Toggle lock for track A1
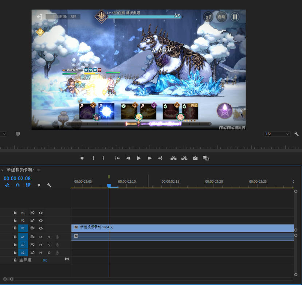The width and height of the screenshot is (302, 285). 15,237
